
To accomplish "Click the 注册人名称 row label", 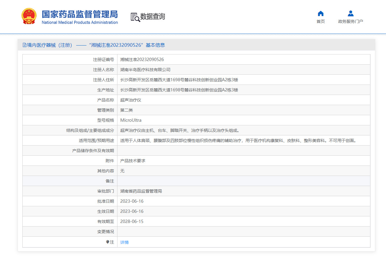I will point(103,70).
